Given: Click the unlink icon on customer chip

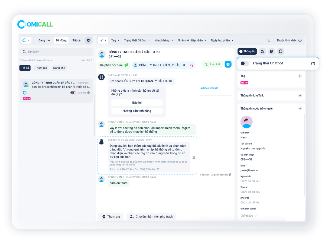Looking at the screenshot, I should click(191, 65).
